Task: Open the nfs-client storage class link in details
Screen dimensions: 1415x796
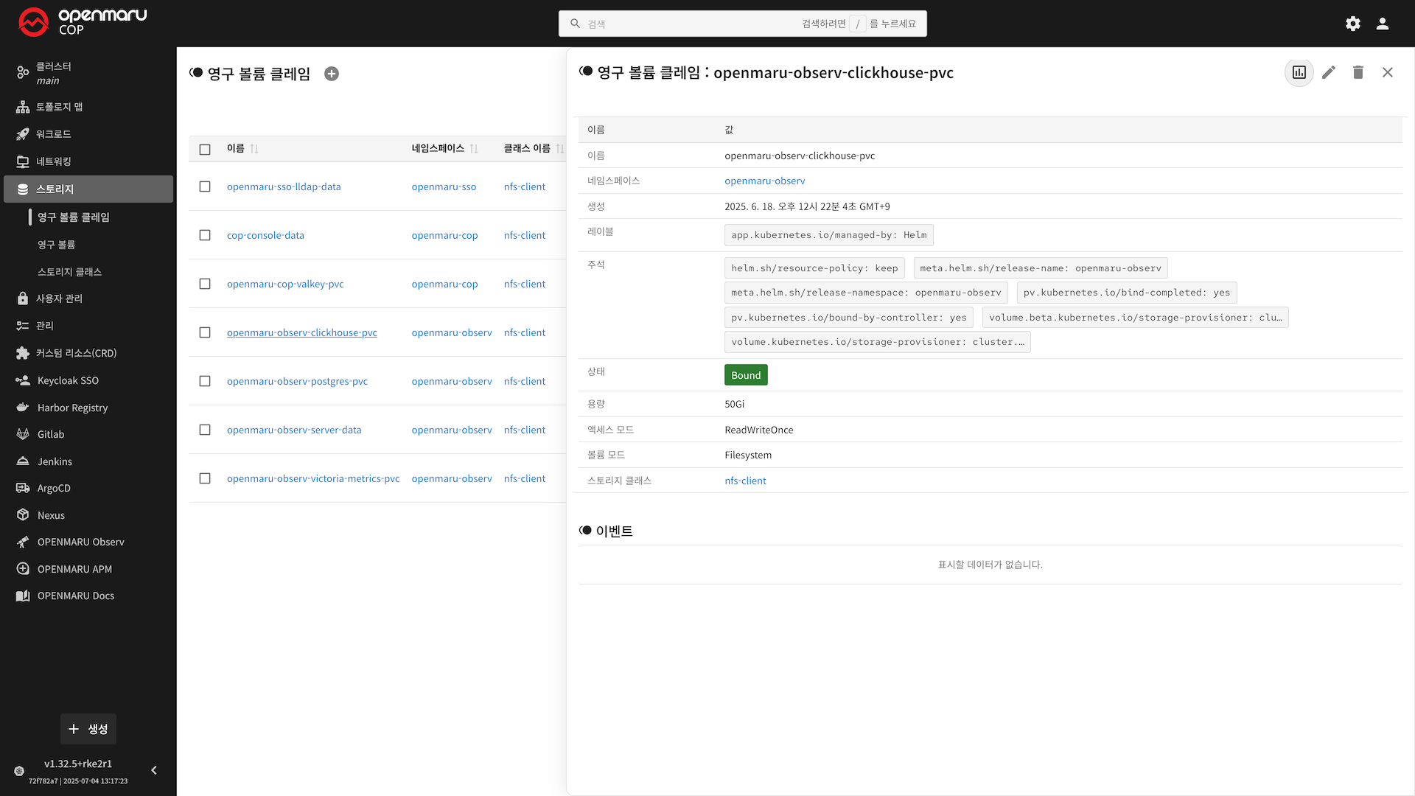Action: [745, 481]
